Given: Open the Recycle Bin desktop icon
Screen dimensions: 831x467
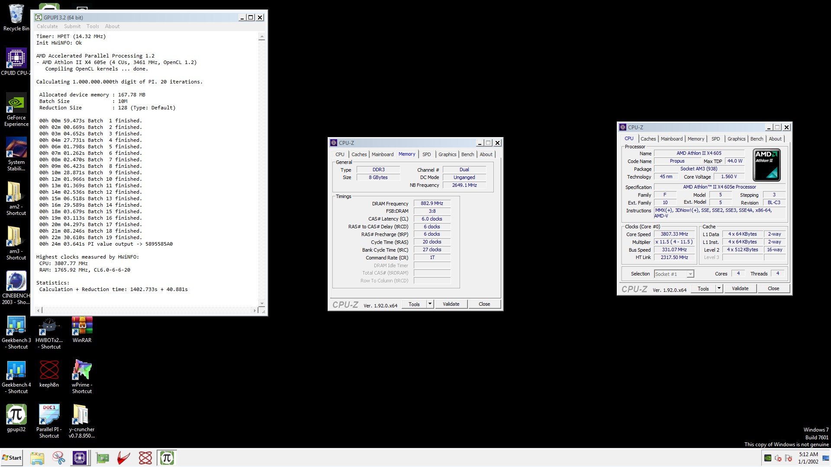Looking at the screenshot, I should pyautogui.click(x=16, y=17).
